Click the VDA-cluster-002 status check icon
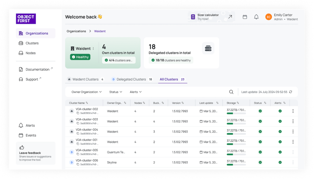The image size is (314, 179). [x=260, y=111]
